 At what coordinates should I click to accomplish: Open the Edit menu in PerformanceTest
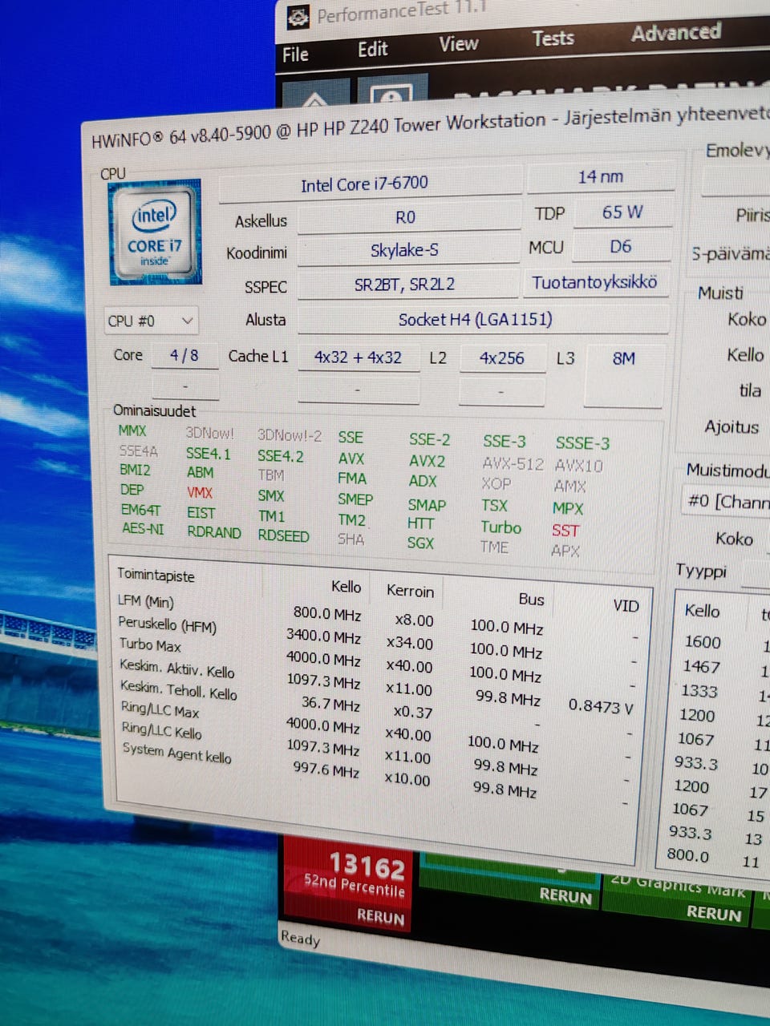click(372, 50)
